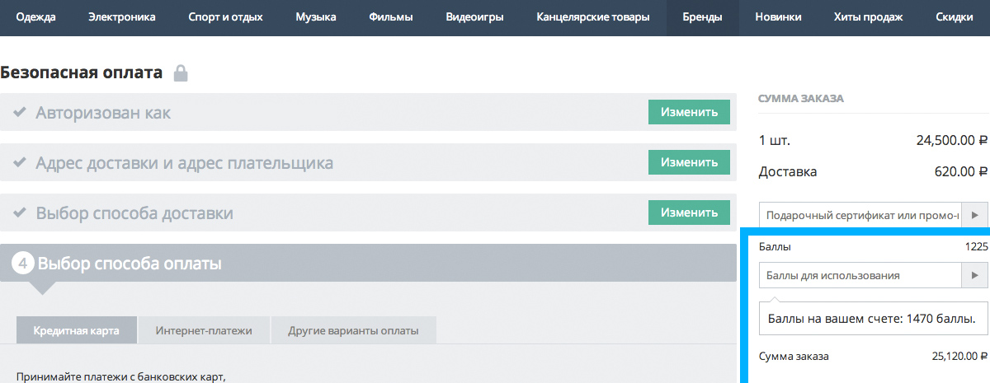The width and height of the screenshot is (990, 383).
Task: Expand the Выбор способа оплаты step header
Action: (367, 264)
